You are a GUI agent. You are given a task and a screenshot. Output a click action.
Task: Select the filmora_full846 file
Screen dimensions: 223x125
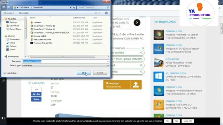[x=40, y=36]
